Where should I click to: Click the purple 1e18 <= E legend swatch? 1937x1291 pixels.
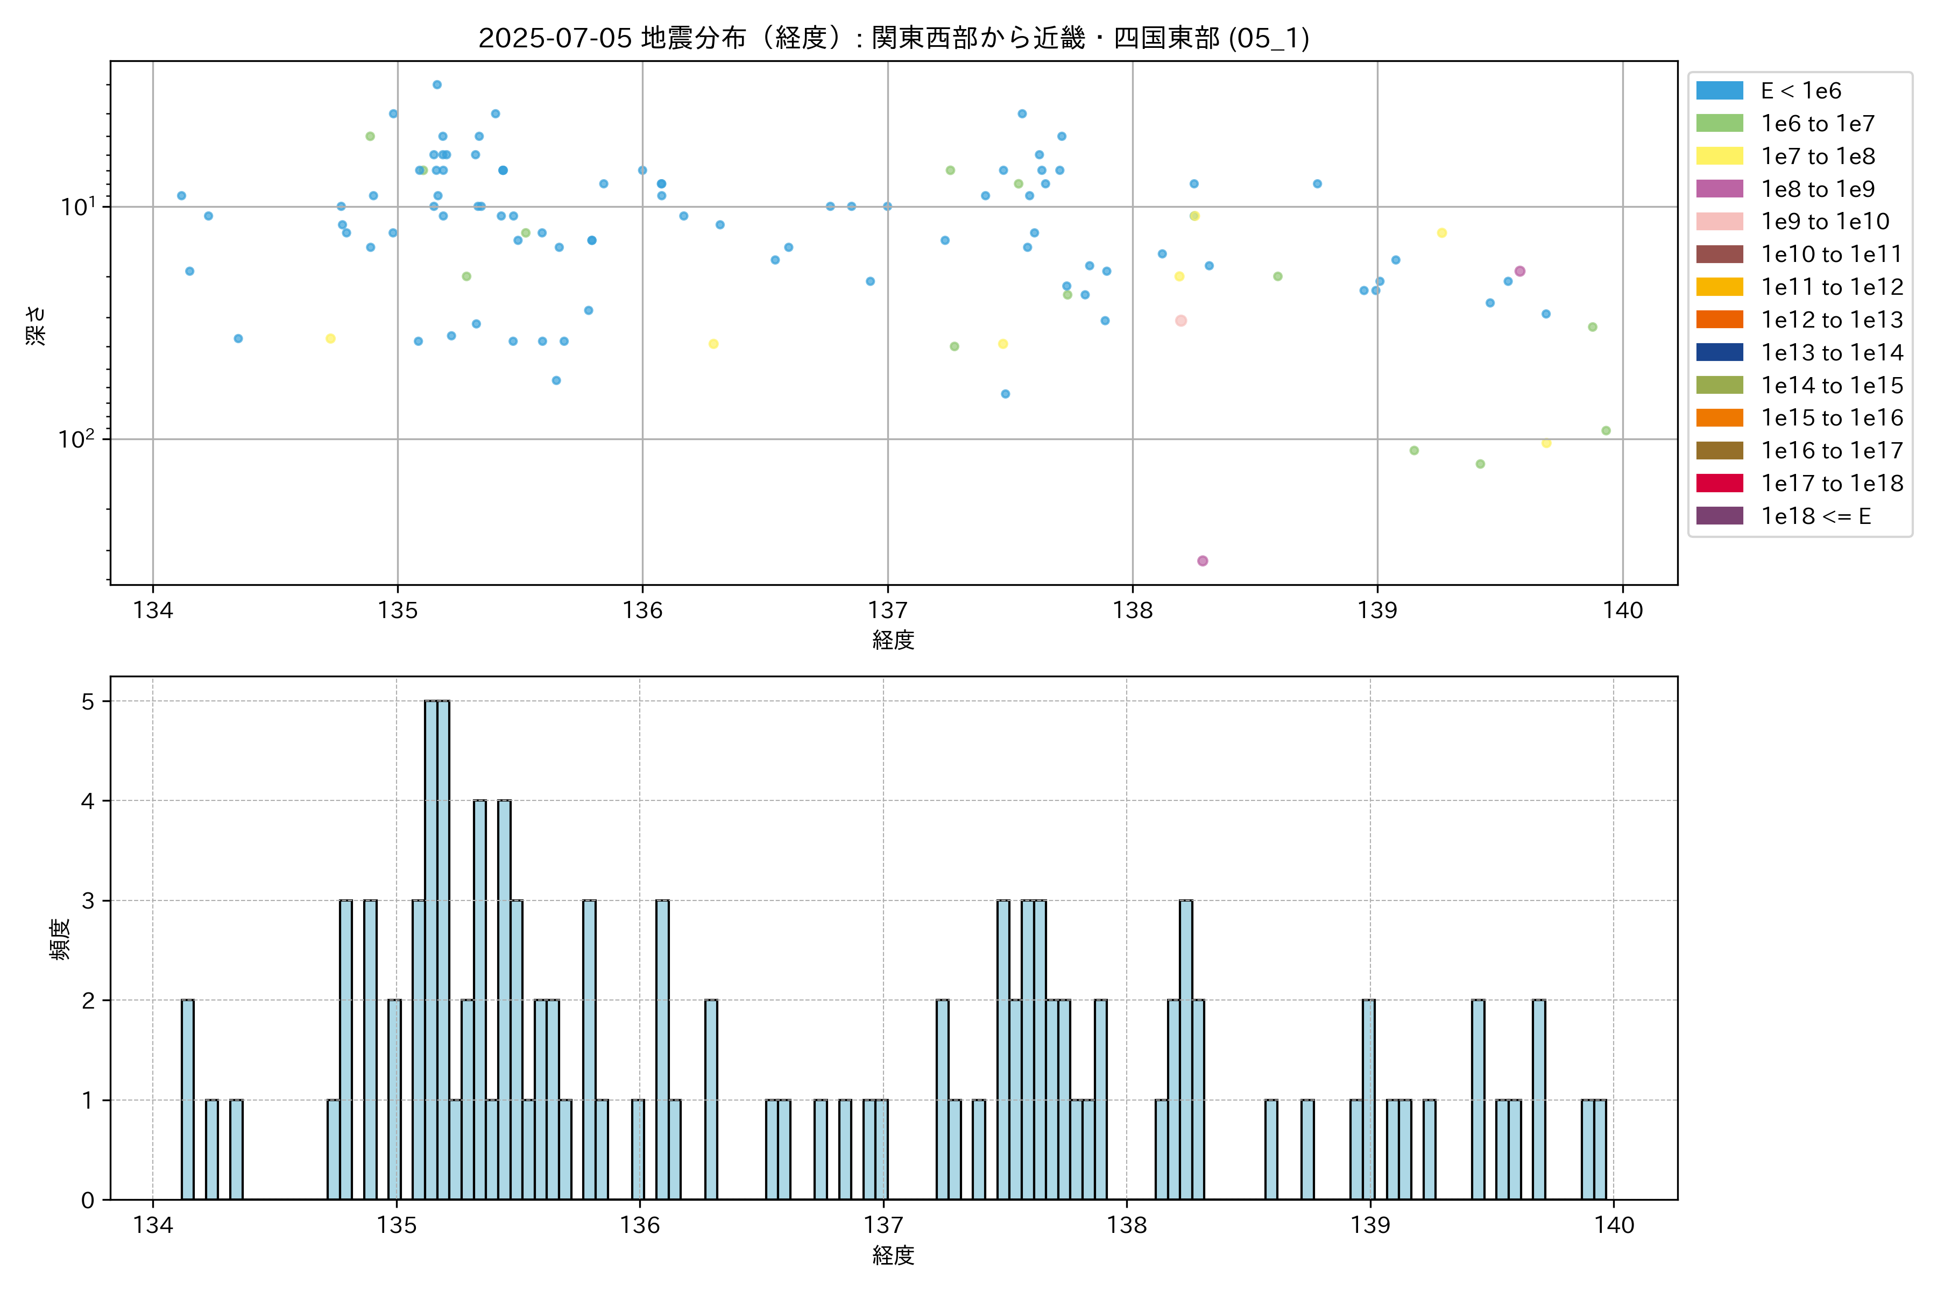1719,516
